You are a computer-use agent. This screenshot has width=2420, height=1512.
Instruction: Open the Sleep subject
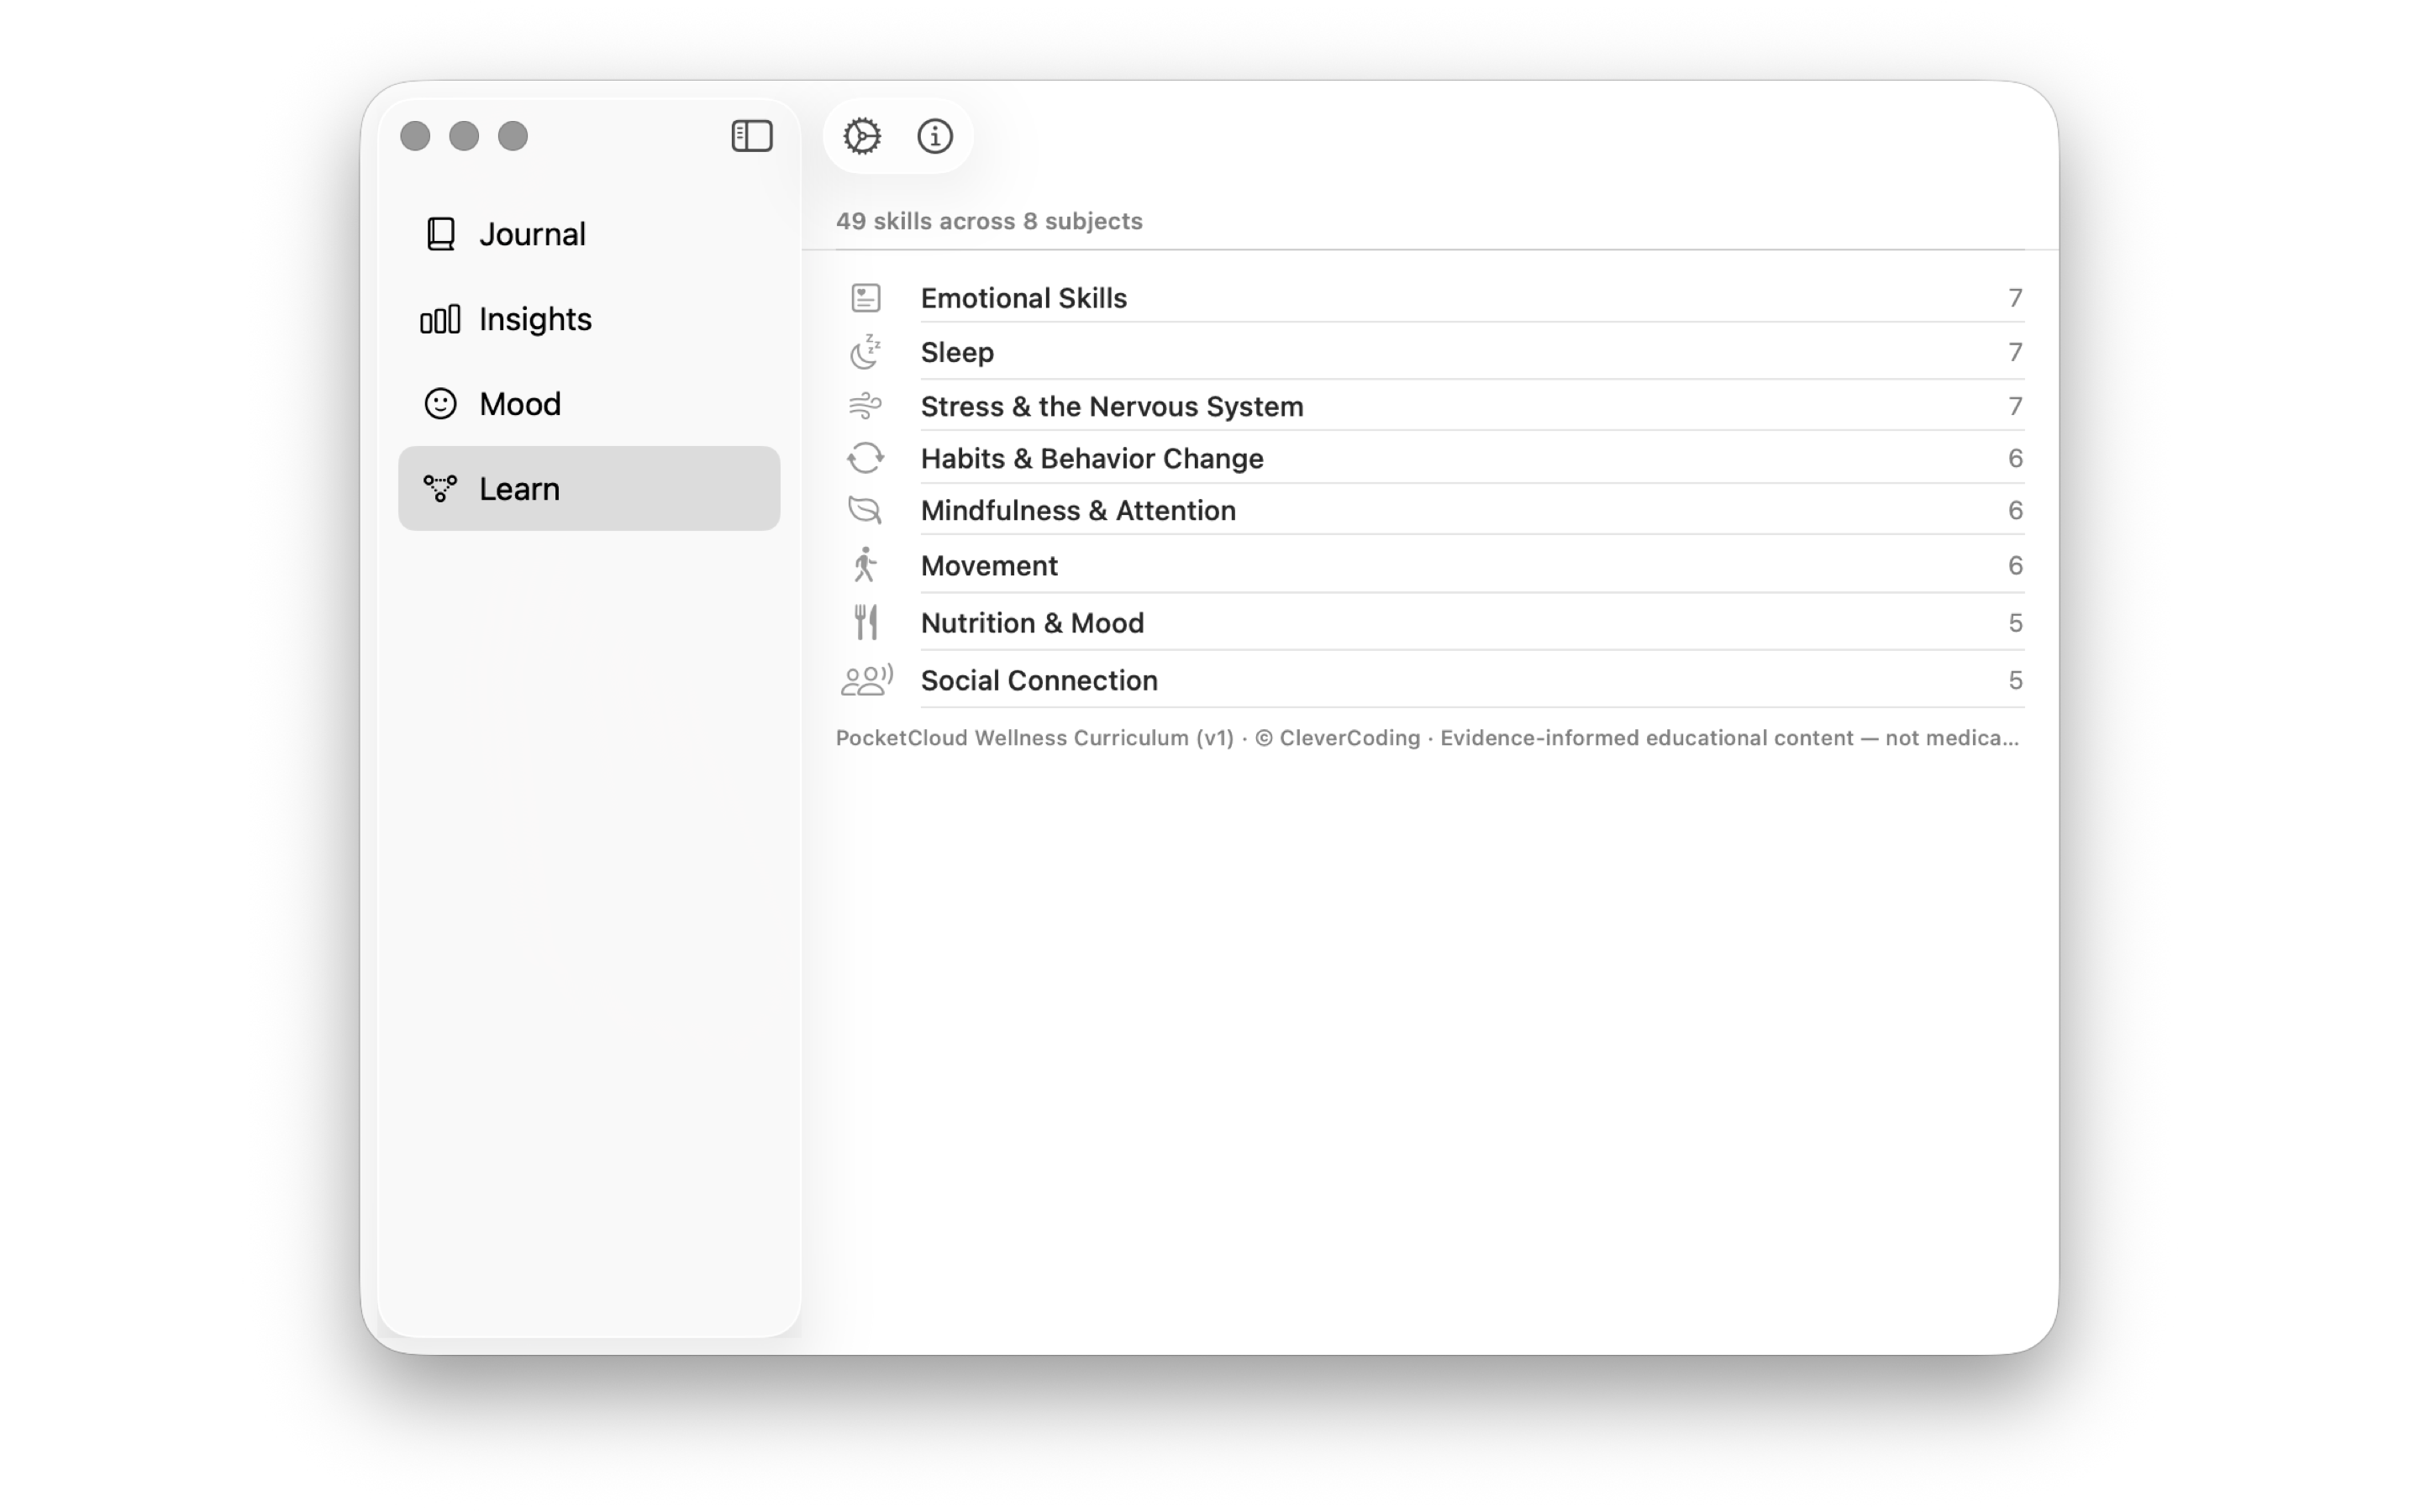[x=1430, y=352]
